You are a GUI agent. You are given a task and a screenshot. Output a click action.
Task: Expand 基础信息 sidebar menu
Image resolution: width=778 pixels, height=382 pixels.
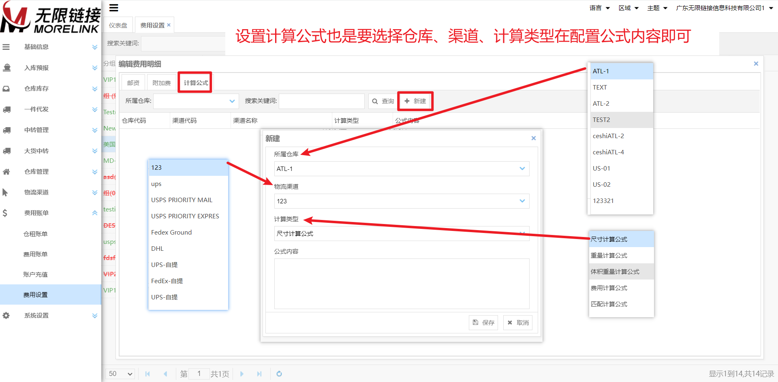click(x=94, y=47)
